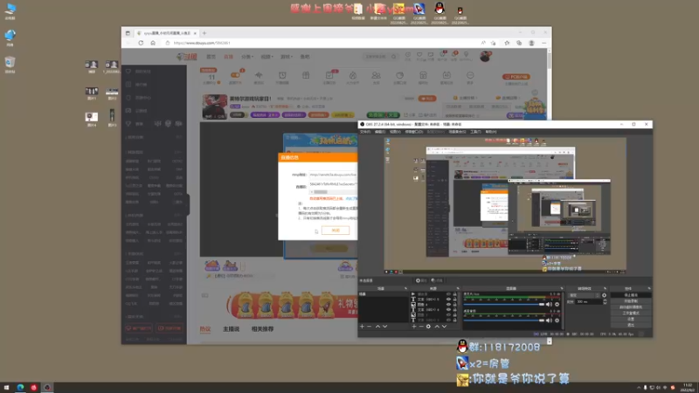Open second mixer channel settings gear
This screenshot has width=699, height=393.
(557, 321)
